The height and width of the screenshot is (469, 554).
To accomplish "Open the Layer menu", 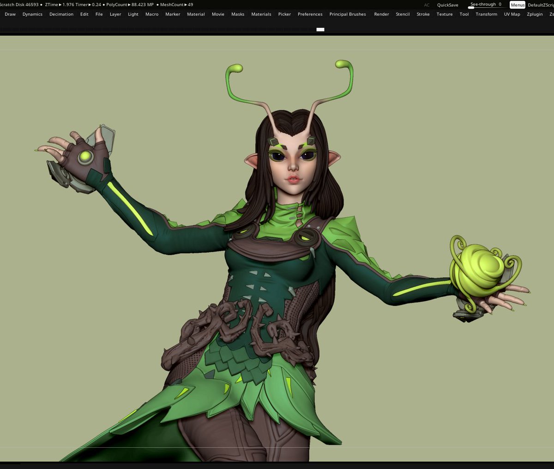I will click(x=115, y=14).
